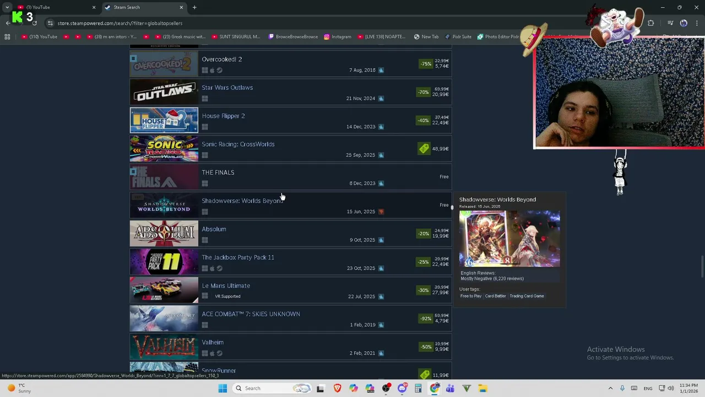This screenshot has width=705, height=397.
Task: Click the wishlist marker icon on the Overcooked! 2 thumbnail
Action: (x=133, y=58)
